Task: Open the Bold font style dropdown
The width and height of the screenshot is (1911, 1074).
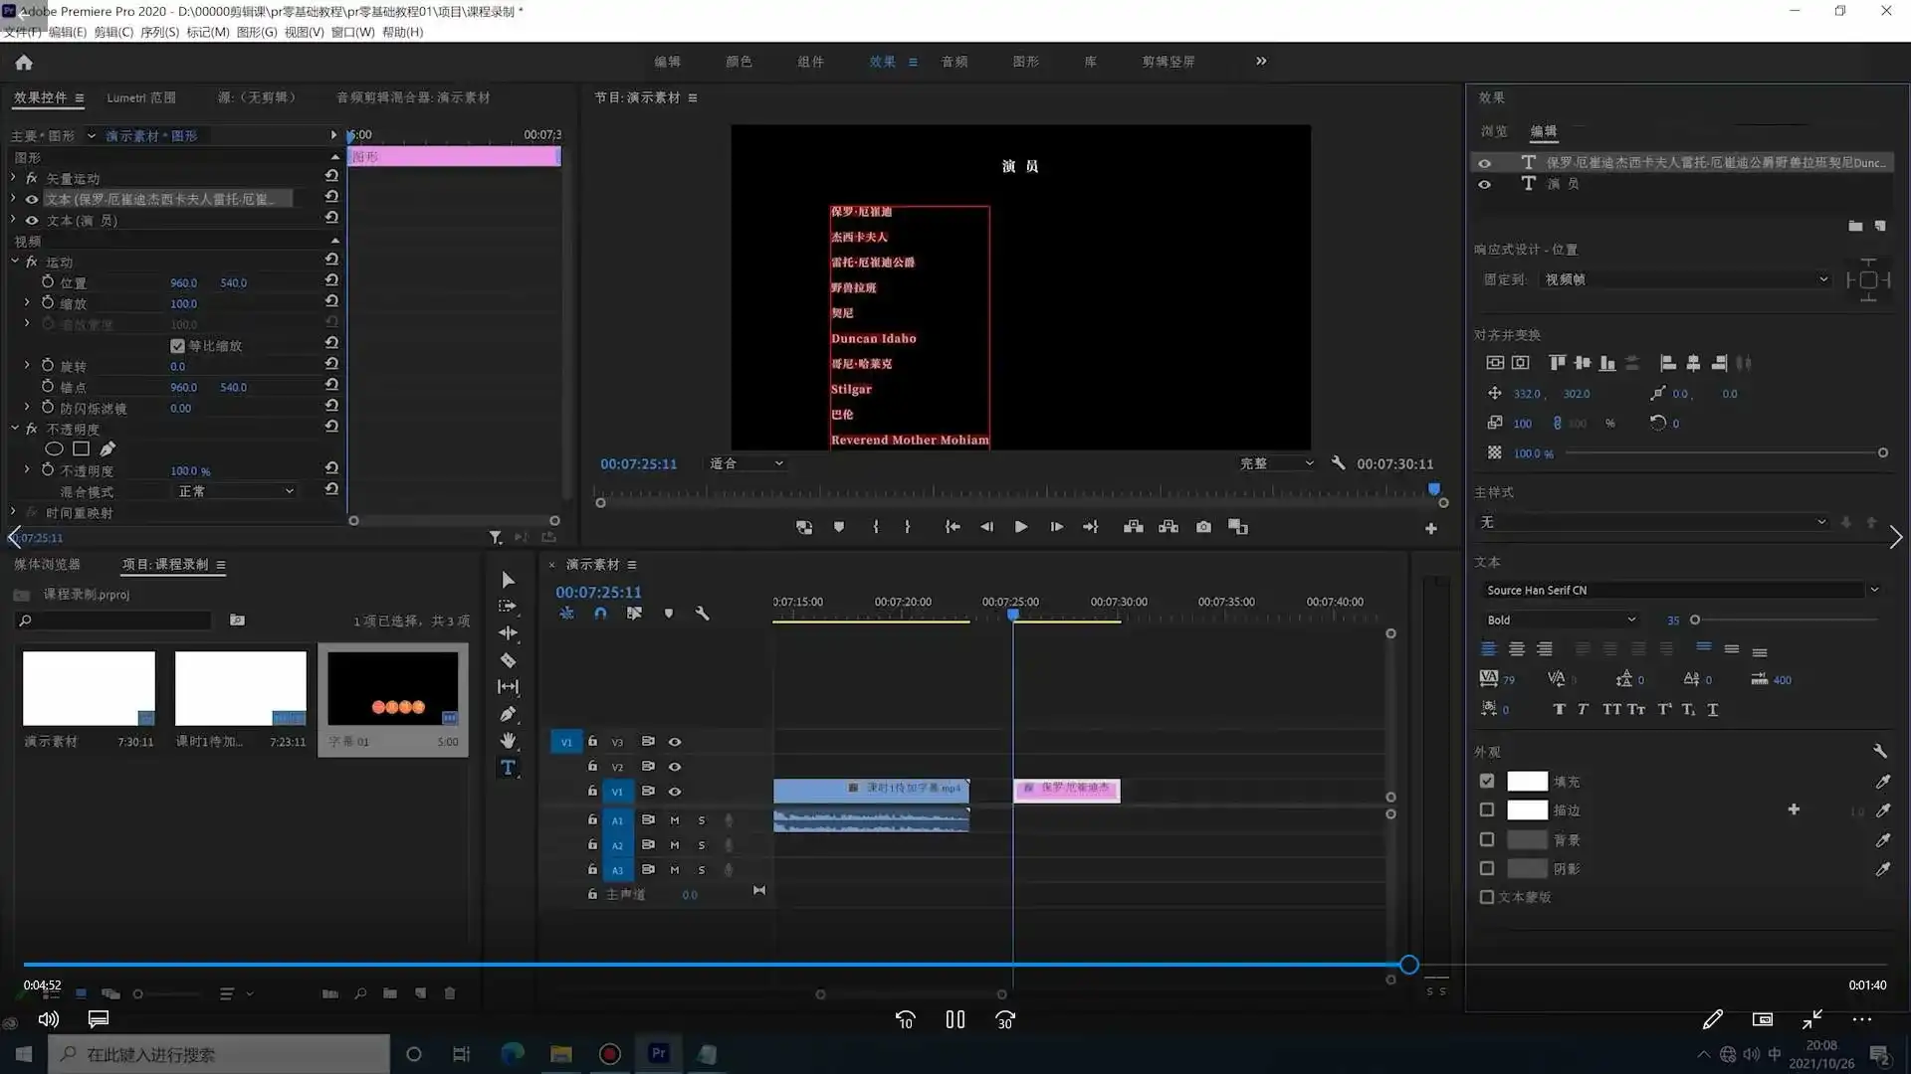Action: [1559, 620]
